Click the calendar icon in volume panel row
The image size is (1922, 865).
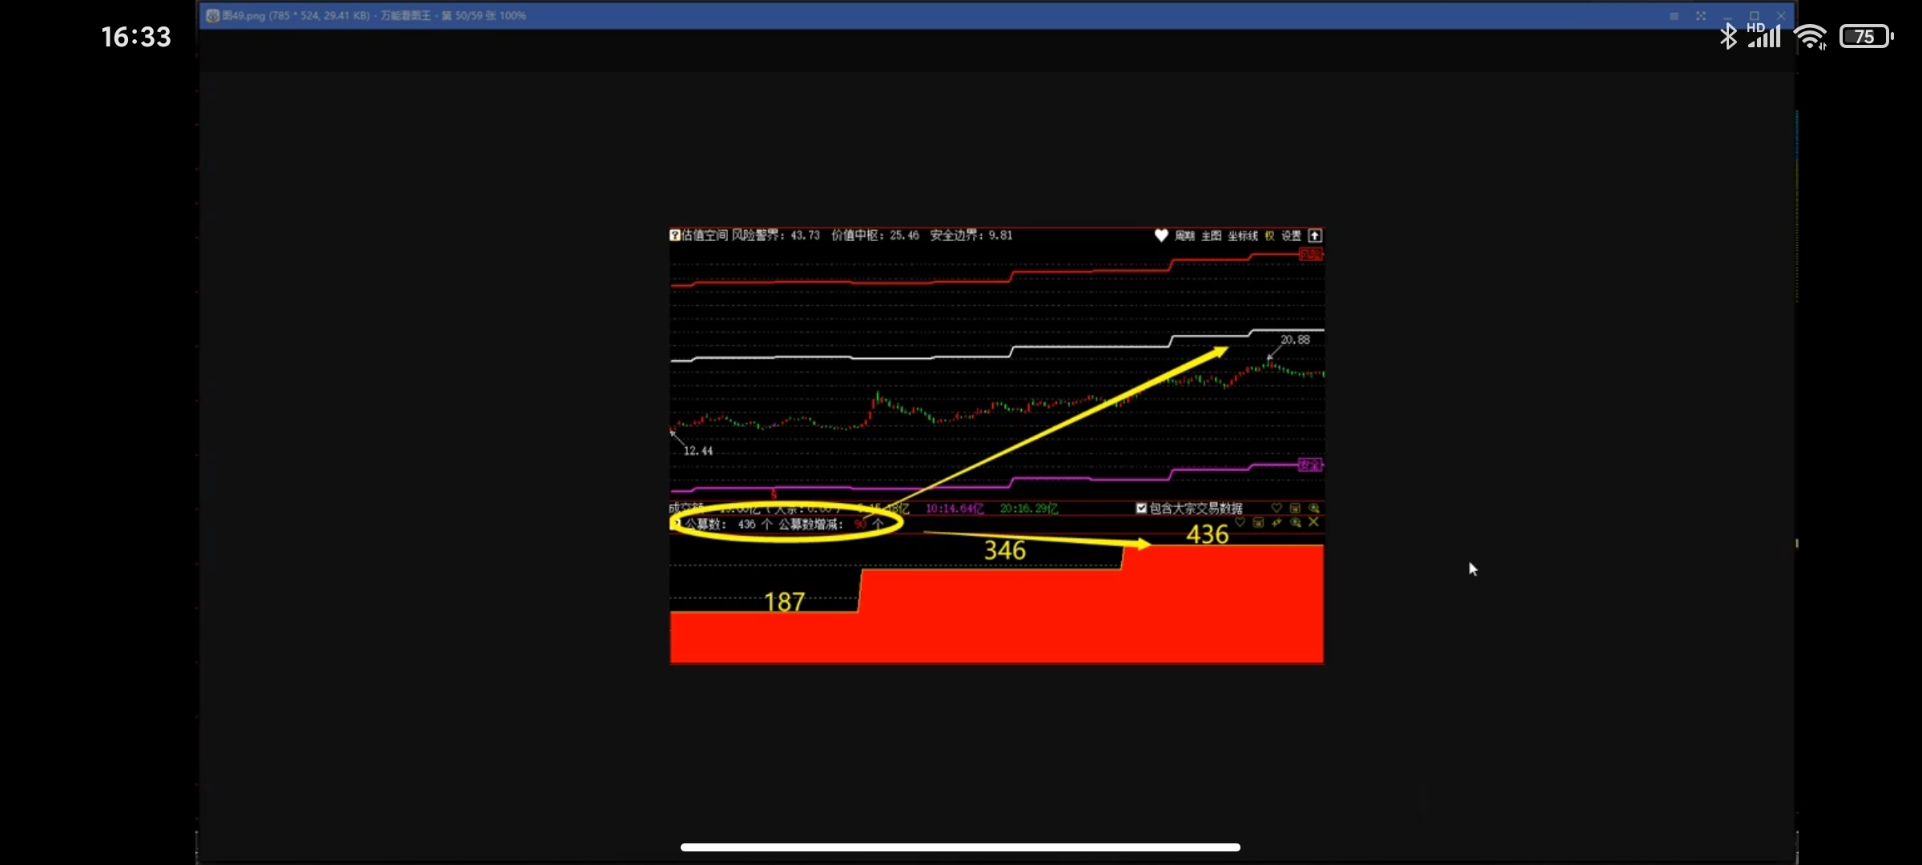[x=1295, y=509]
